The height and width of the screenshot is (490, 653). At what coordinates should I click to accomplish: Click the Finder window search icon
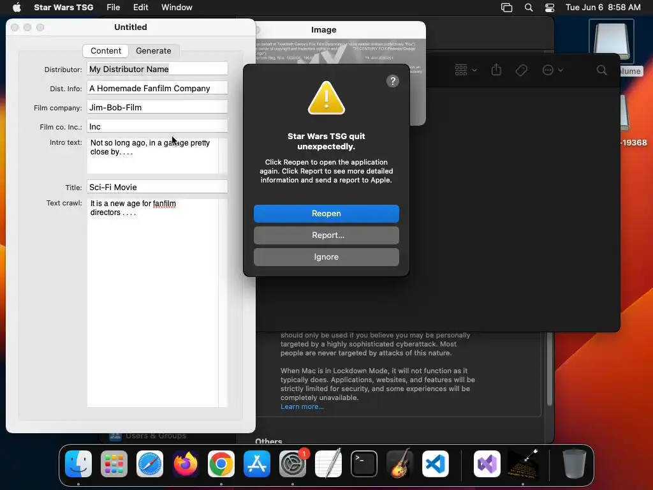[x=601, y=70]
